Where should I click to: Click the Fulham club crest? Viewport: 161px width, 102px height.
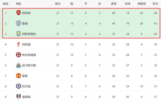coord(18,97)
